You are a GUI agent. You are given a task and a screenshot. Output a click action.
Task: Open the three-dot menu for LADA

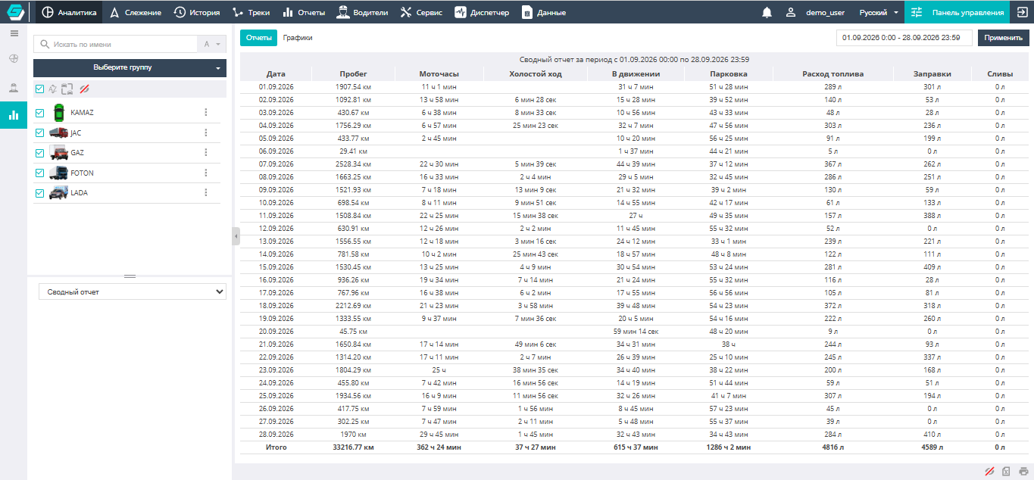205,192
